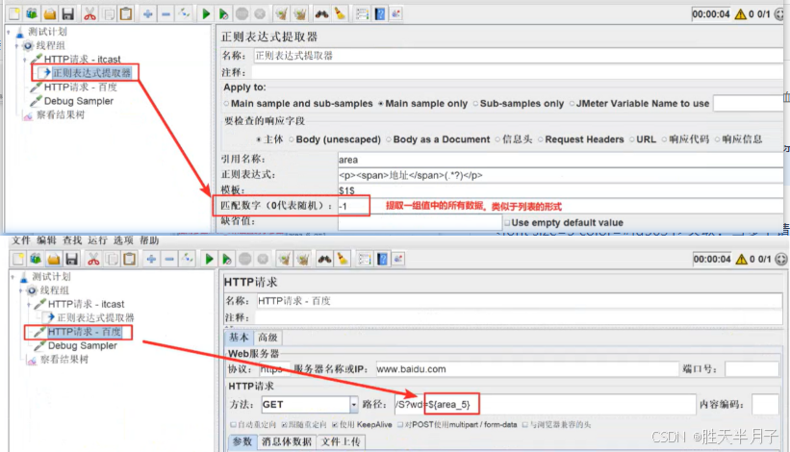Click Function helper list icon in top window

pos(362,14)
